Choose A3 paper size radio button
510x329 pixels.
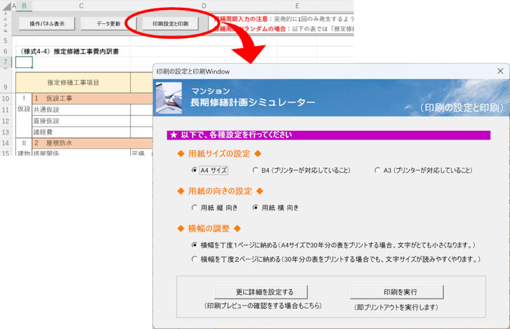377,170
